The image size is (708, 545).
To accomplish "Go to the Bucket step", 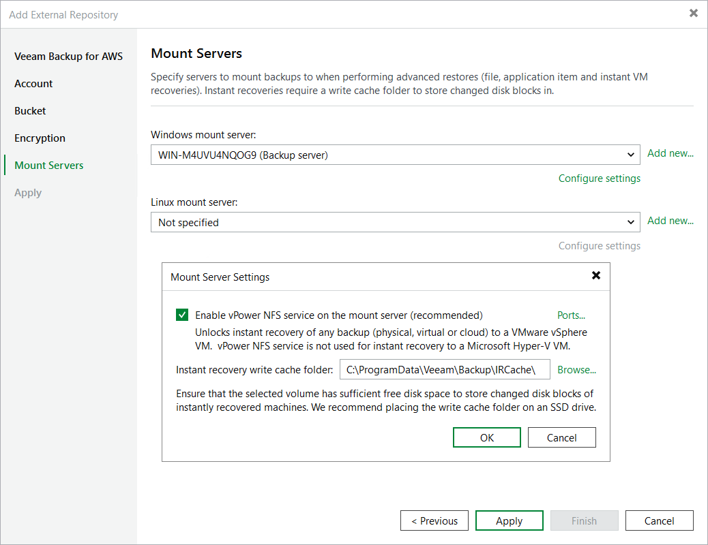I will (x=30, y=110).
